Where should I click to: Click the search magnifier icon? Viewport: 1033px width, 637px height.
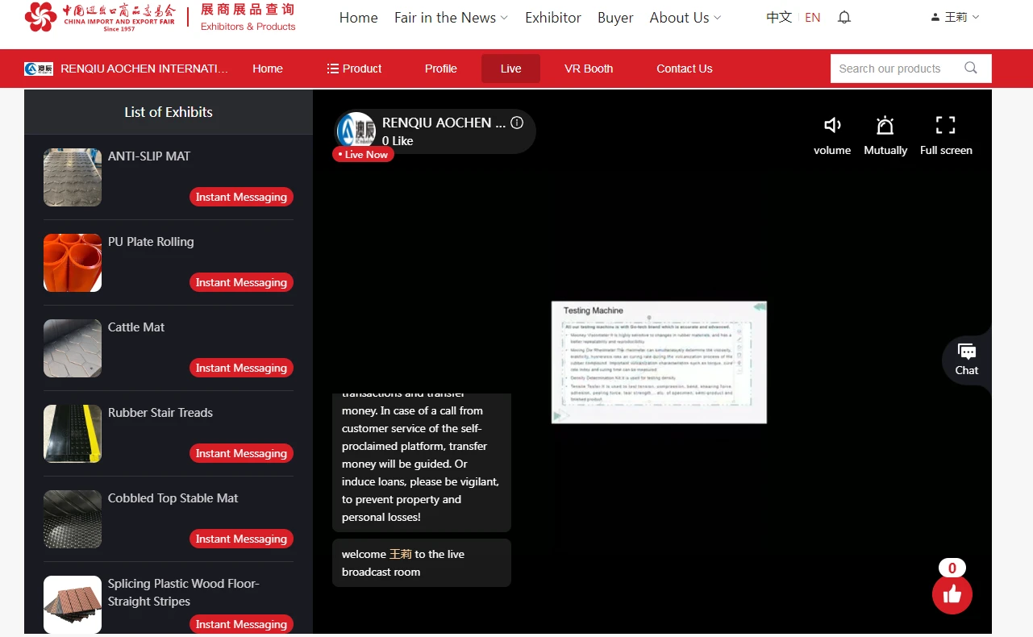(x=971, y=69)
